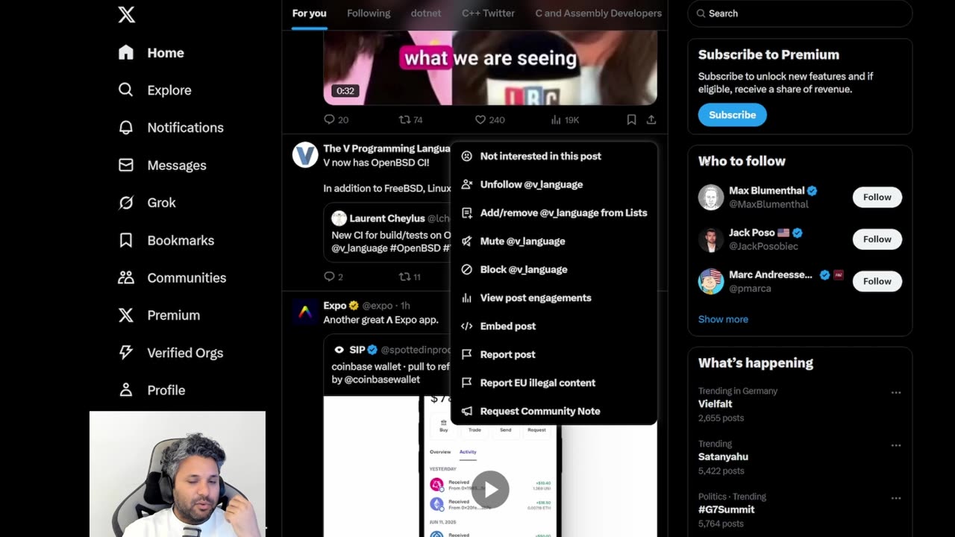Follow Jack Poso

coord(877,239)
